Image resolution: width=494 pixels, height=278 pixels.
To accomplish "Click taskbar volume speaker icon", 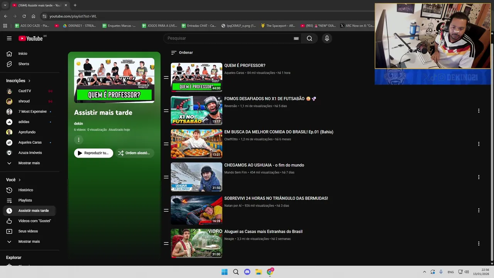I will coord(467,272).
